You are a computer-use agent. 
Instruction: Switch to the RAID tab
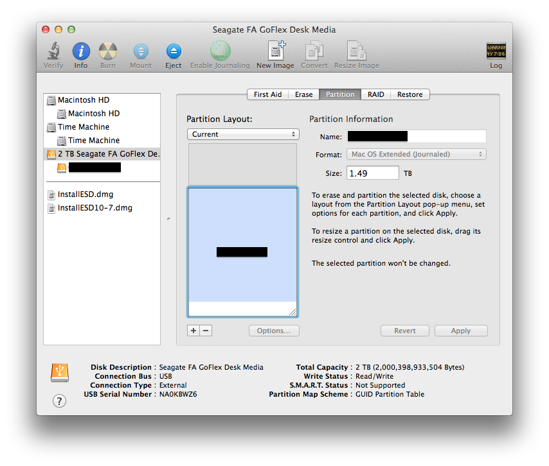click(376, 94)
